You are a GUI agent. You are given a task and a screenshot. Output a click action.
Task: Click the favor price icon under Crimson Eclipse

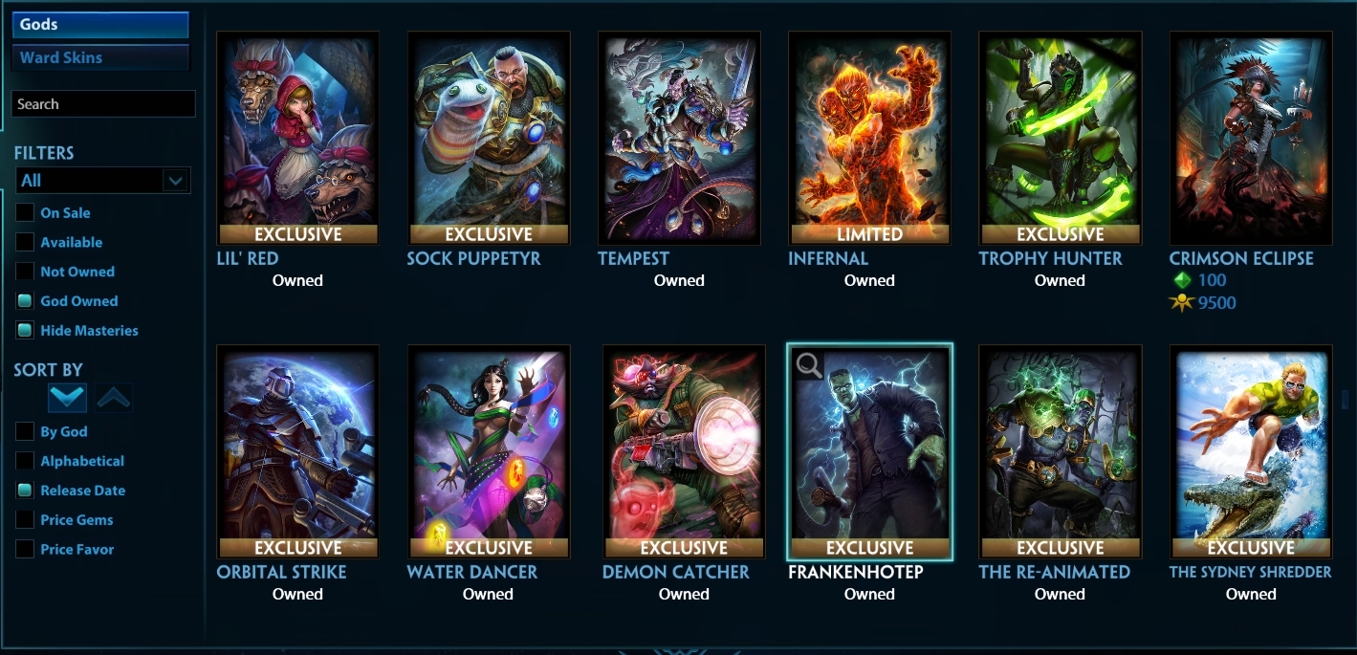click(x=1183, y=303)
